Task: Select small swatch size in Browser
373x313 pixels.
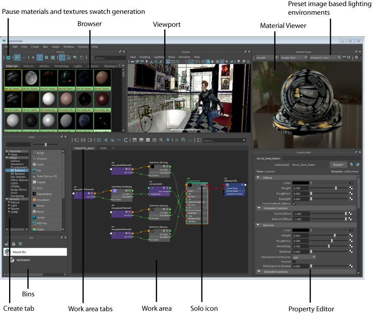Action: point(33,58)
